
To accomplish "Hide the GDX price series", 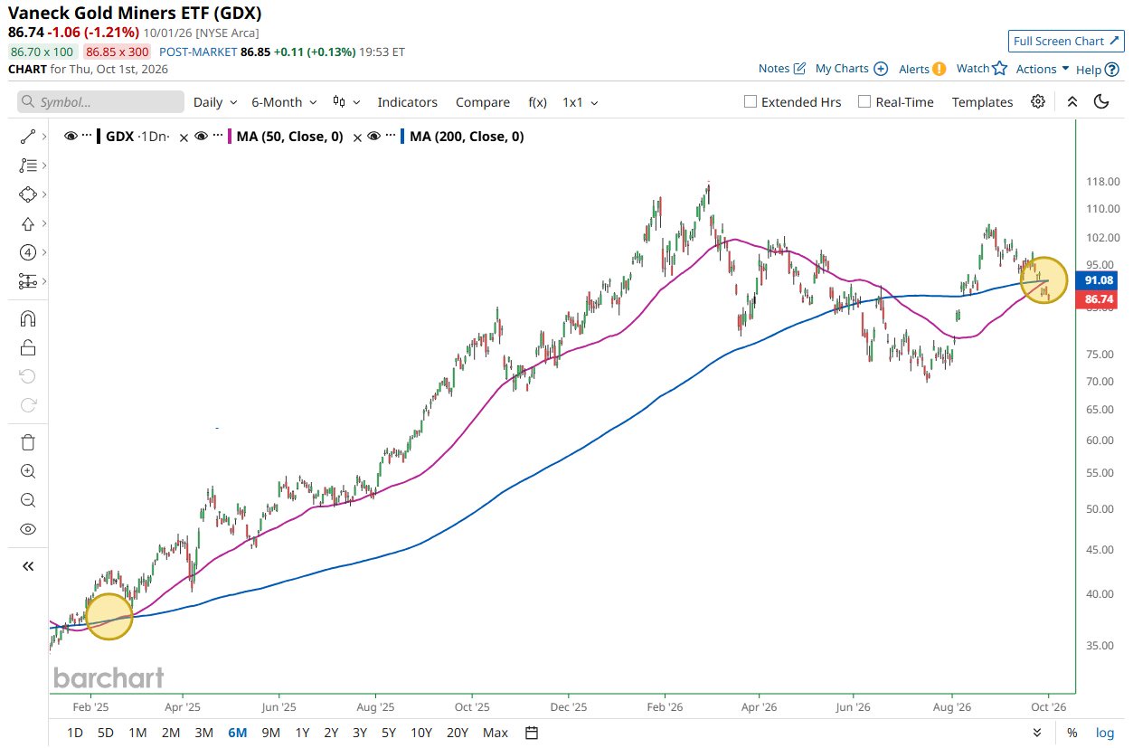I will (x=71, y=137).
